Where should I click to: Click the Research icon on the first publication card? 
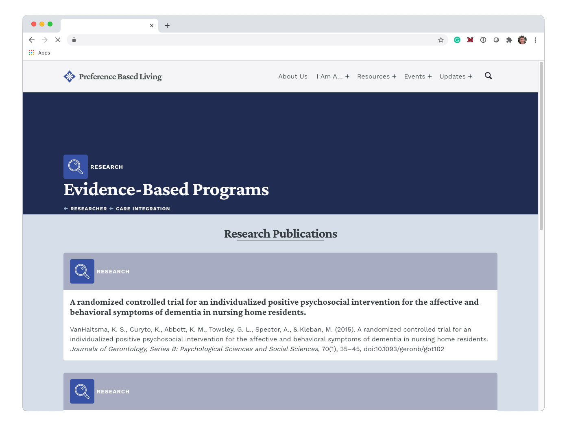click(82, 271)
